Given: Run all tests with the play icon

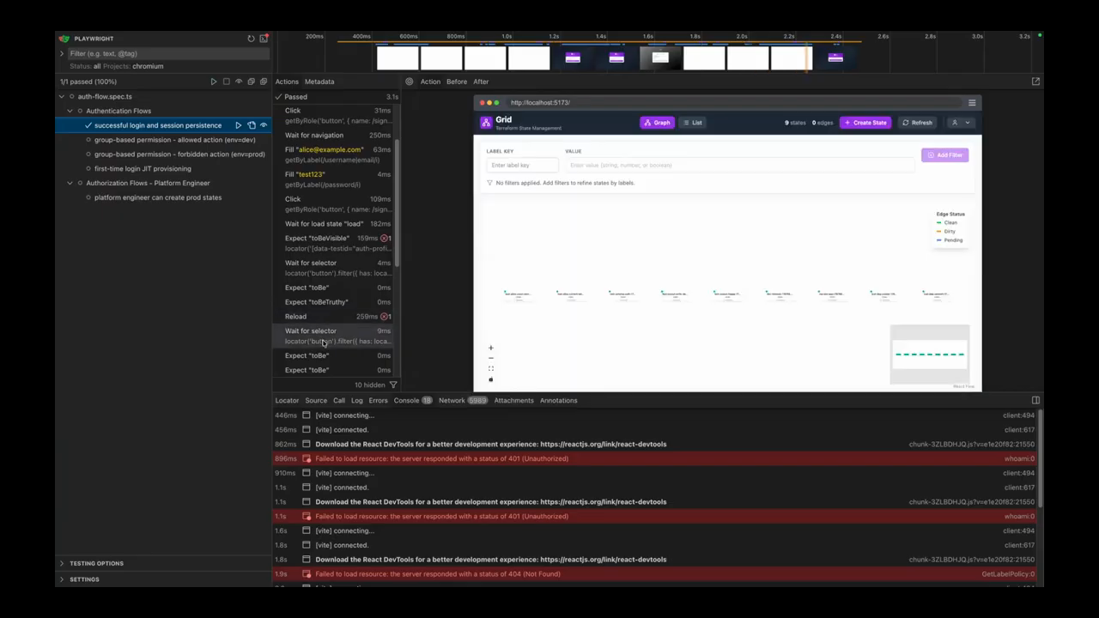Looking at the screenshot, I should tap(214, 82).
